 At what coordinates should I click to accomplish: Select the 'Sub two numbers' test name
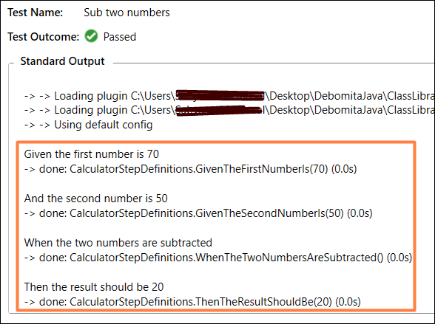tap(127, 13)
